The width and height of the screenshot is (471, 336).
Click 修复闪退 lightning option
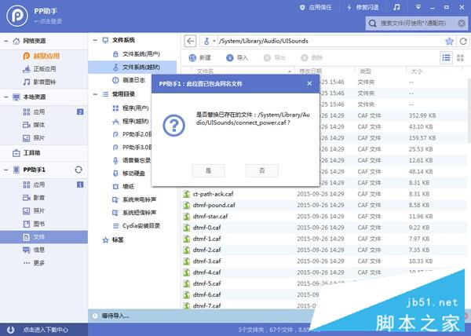coord(363,8)
